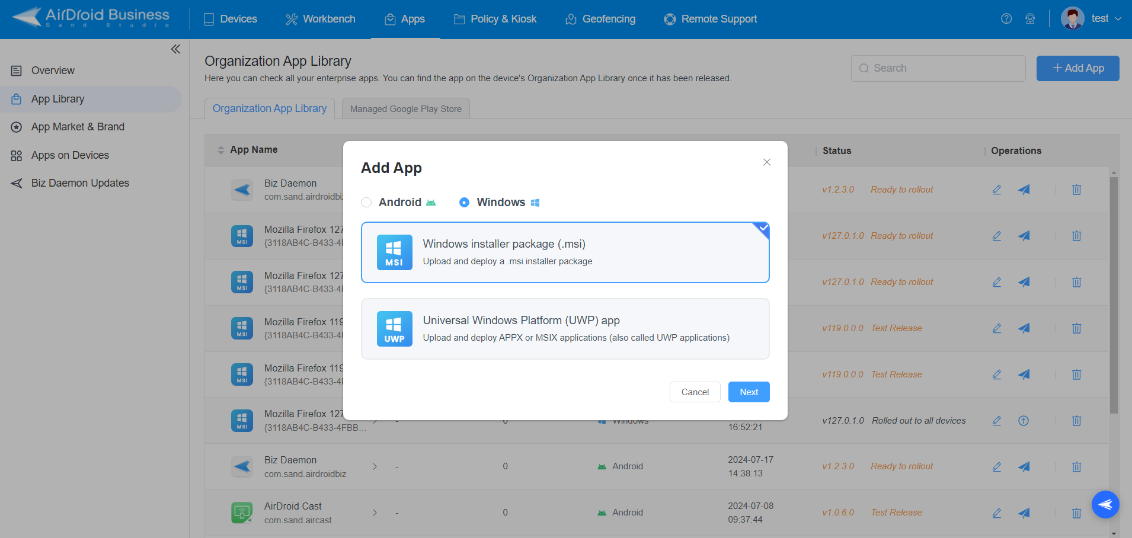The image size is (1132, 538).
Task: Cancel the Add App dialog
Action: pyautogui.click(x=695, y=392)
